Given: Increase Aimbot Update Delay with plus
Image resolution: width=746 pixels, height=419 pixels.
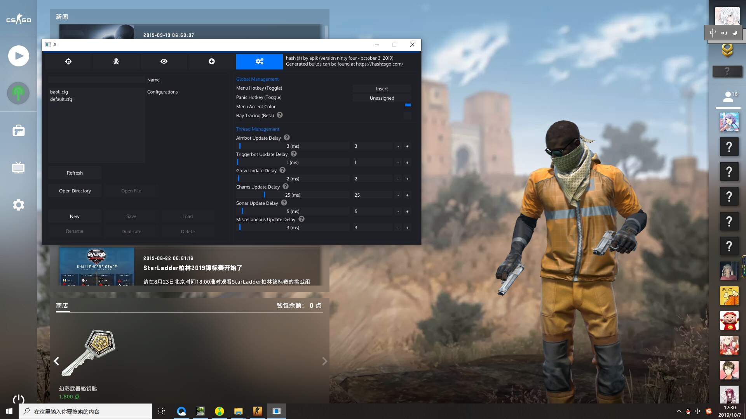Looking at the screenshot, I should point(407,146).
